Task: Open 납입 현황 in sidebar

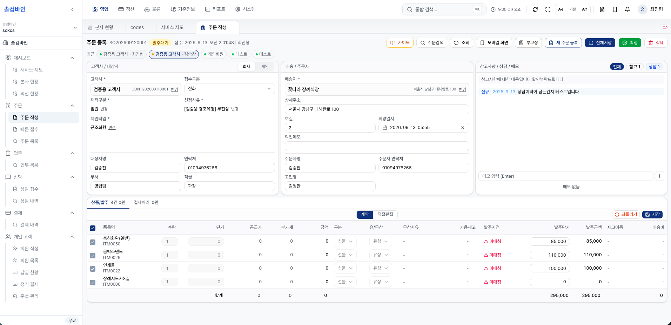Action: tap(44, 272)
